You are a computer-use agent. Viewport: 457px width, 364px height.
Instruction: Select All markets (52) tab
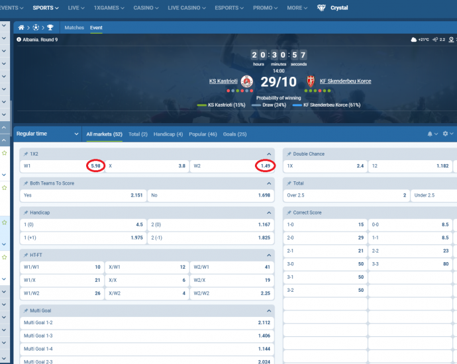[105, 134]
